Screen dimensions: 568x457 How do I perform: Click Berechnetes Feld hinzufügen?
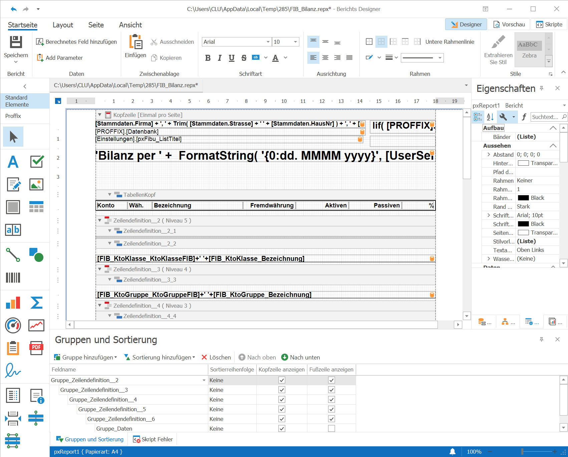click(x=76, y=42)
